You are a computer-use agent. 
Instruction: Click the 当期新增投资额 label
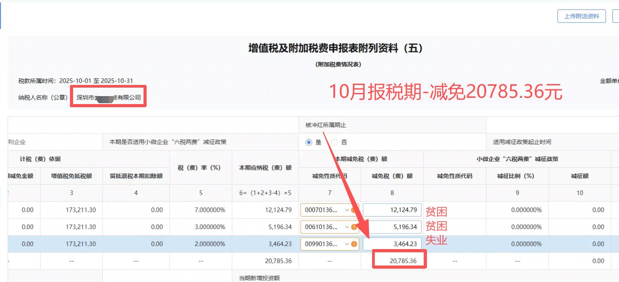point(259,278)
